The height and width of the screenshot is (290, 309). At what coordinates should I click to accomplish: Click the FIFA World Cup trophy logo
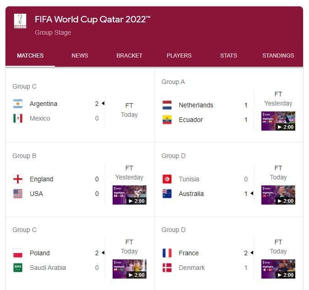tap(20, 21)
